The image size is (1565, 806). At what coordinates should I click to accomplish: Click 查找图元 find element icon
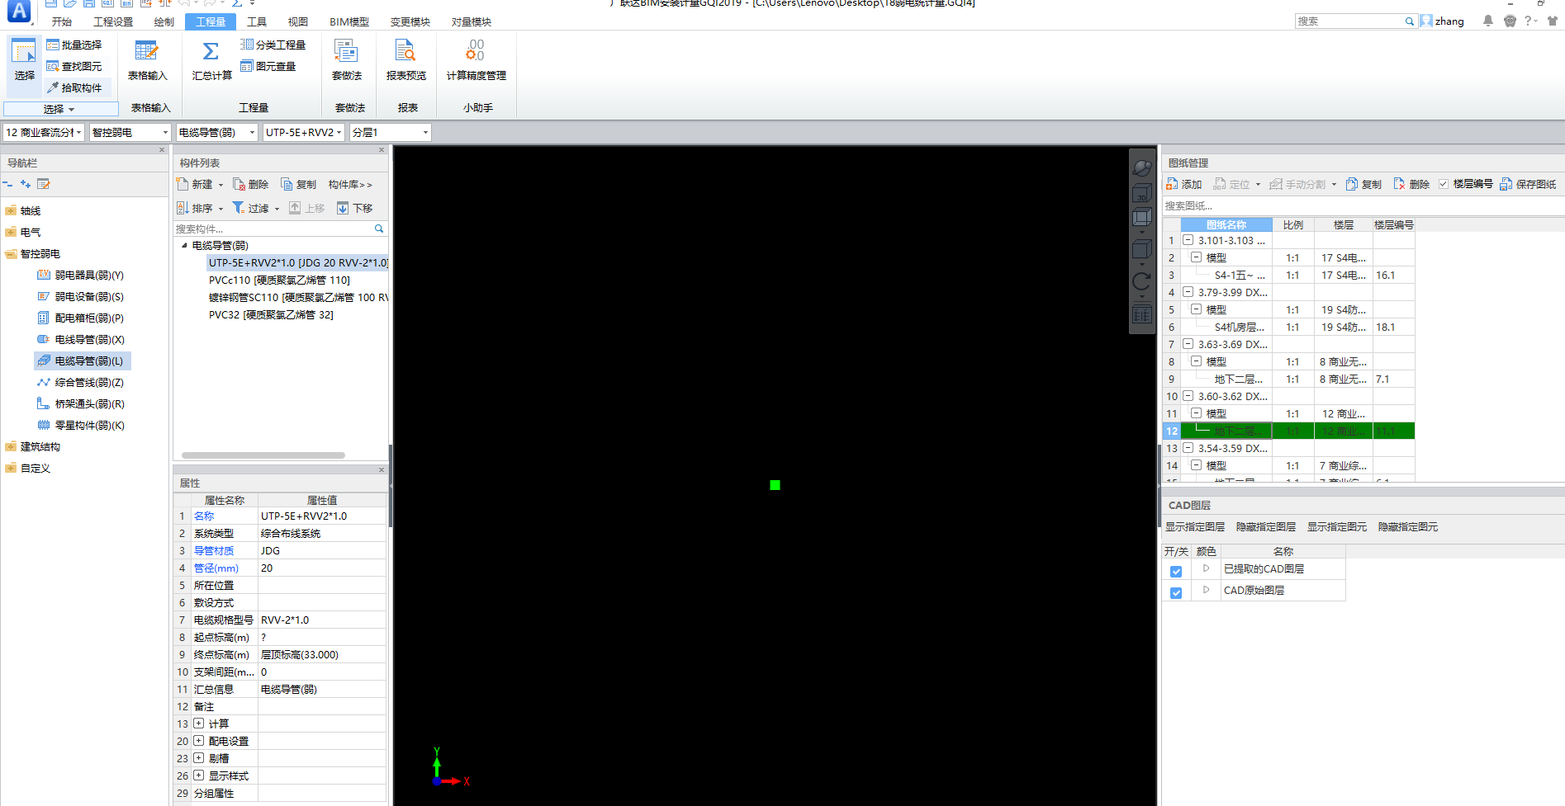(53, 66)
